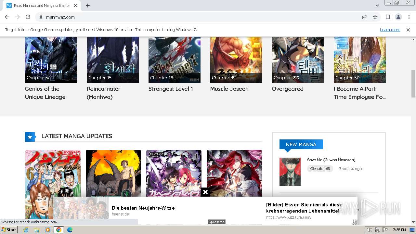Open browser side panel
This screenshot has height=234, width=416.
click(x=388, y=17)
